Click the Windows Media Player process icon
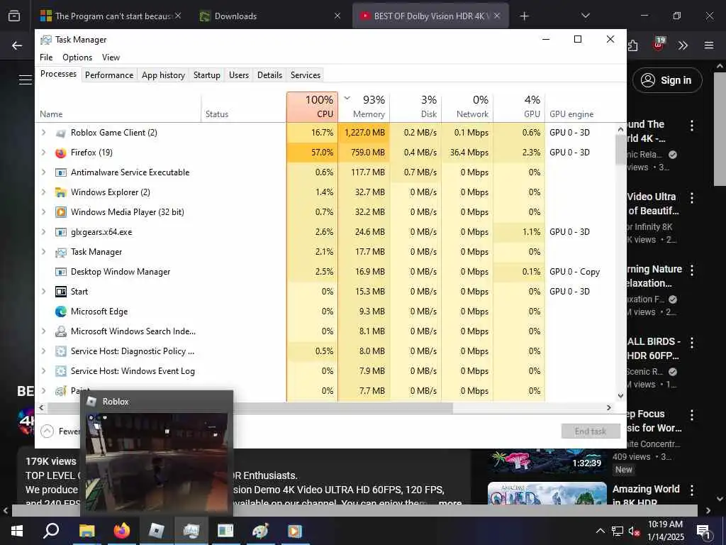The height and width of the screenshot is (545, 726). 61,212
